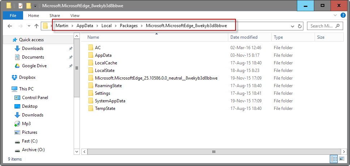Click the New folder quick access icon
This screenshot has height=166, width=350.
tap(29, 6)
